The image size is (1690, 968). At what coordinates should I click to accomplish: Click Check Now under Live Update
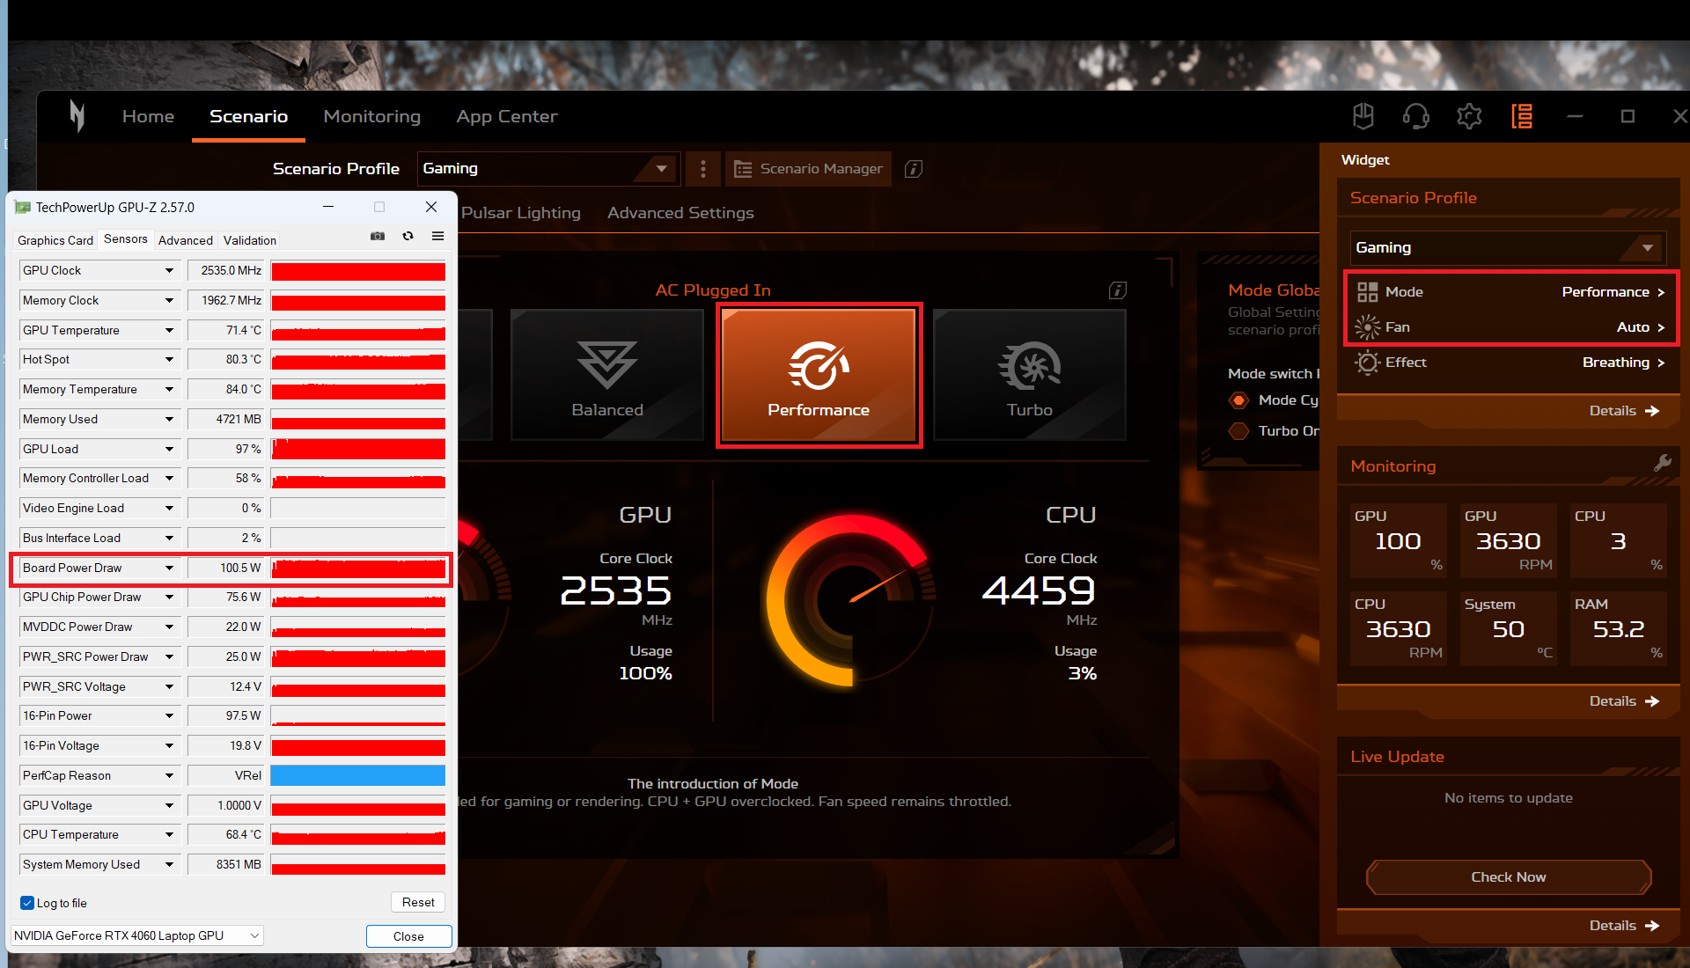point(1507,876)
